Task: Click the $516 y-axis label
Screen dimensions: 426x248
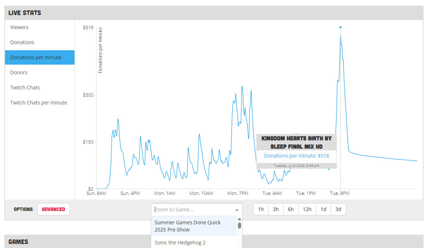Action: click(88, 28)
